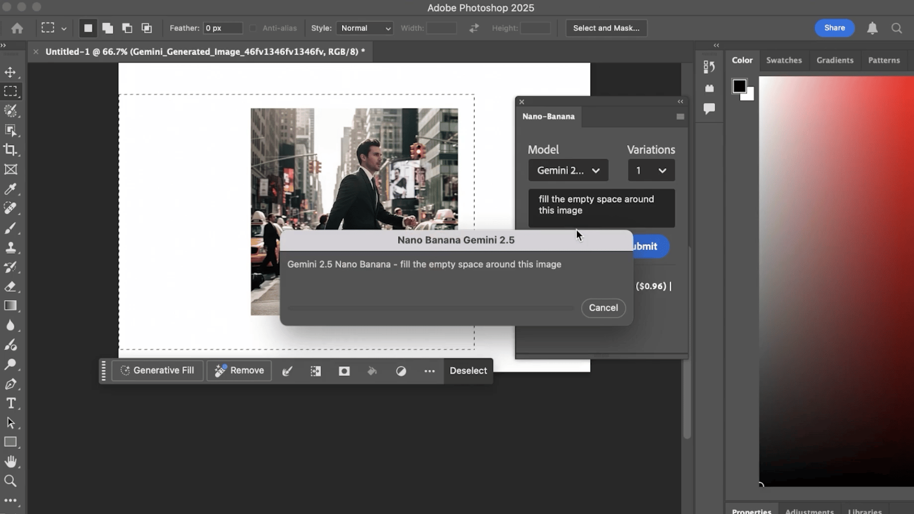Select the Move tool
The width and height of the screenshot is (914, 514).
[10, 72]
